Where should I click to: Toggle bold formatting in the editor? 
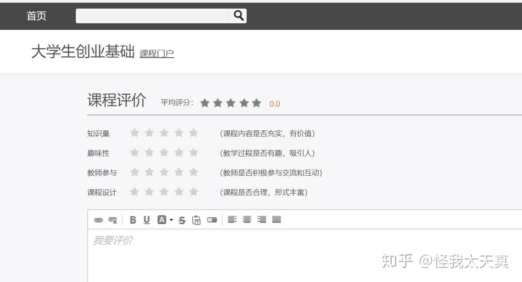tap(133, 220)
